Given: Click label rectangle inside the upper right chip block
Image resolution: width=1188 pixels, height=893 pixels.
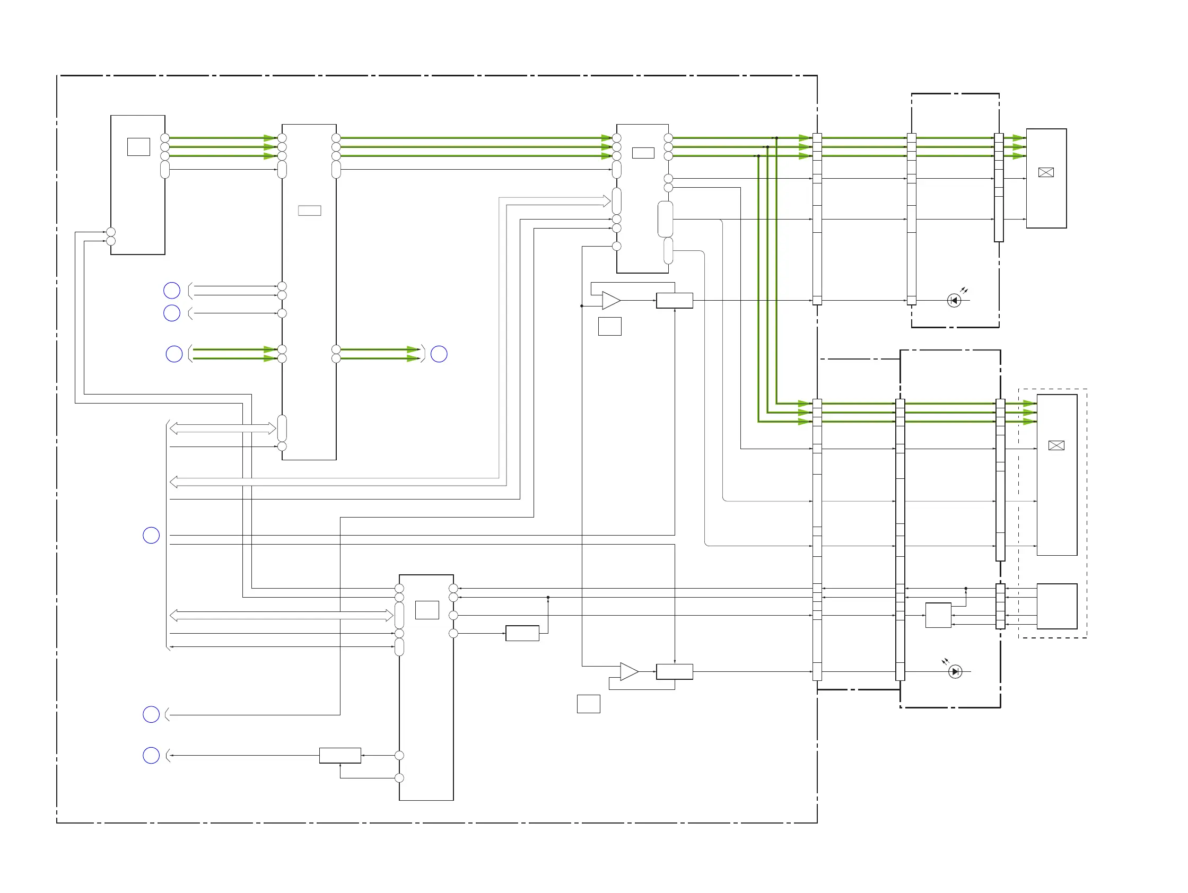Looking at the screenshot, I should [643, 153].
